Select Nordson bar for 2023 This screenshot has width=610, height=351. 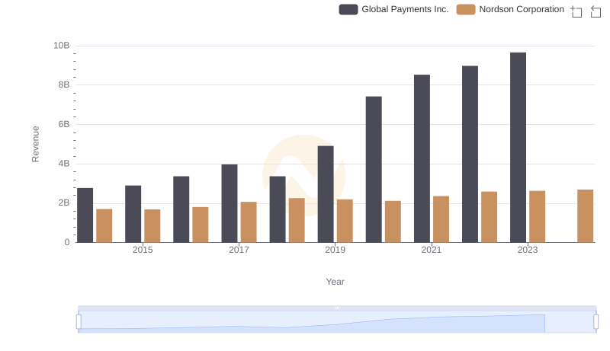coord(537,216)
